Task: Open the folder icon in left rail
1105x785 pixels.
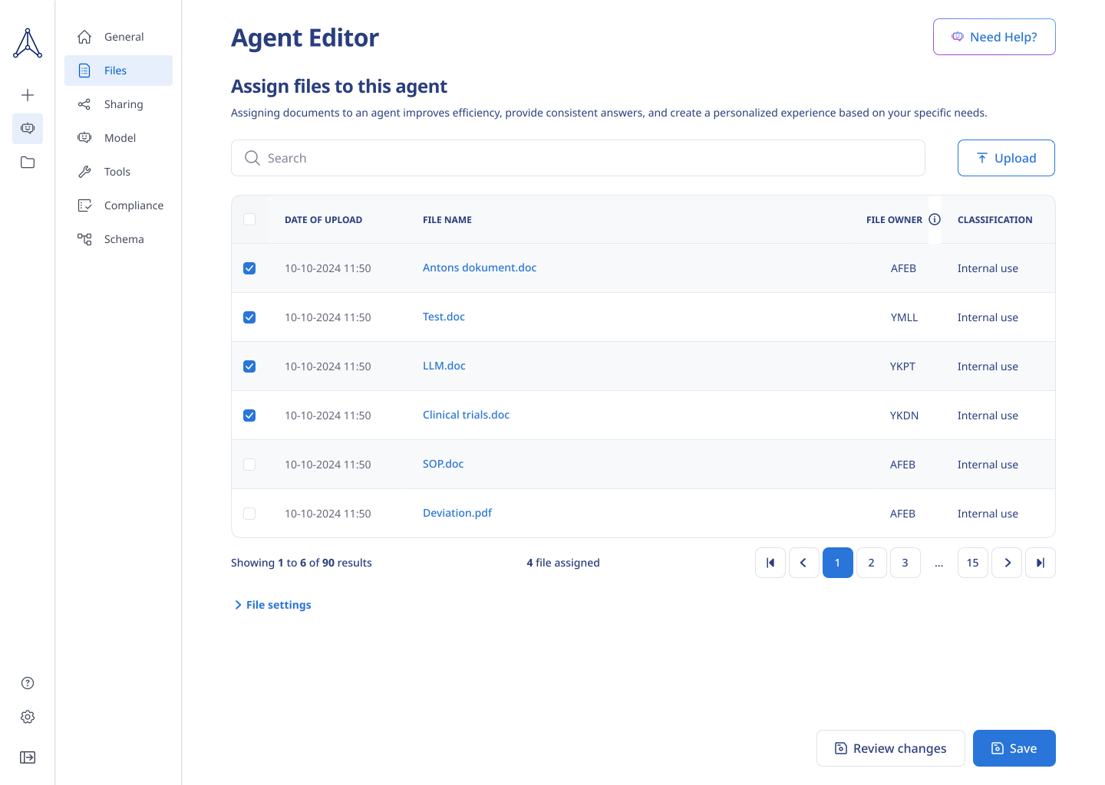Action: pyautogui.click(x=28, y=163)
